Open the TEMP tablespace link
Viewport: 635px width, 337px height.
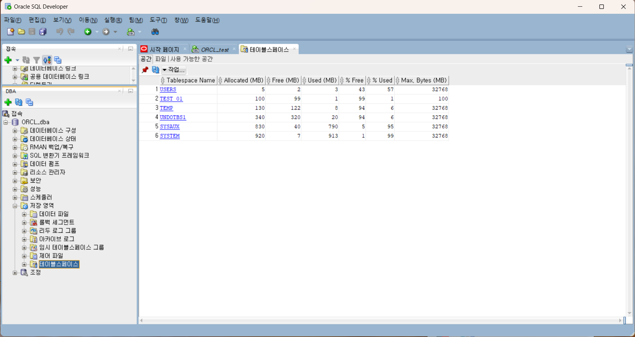tap(166, 108)
